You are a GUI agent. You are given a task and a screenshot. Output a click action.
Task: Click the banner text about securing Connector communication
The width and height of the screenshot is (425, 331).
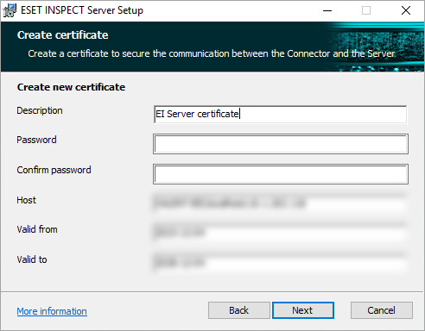coord(212,53)
